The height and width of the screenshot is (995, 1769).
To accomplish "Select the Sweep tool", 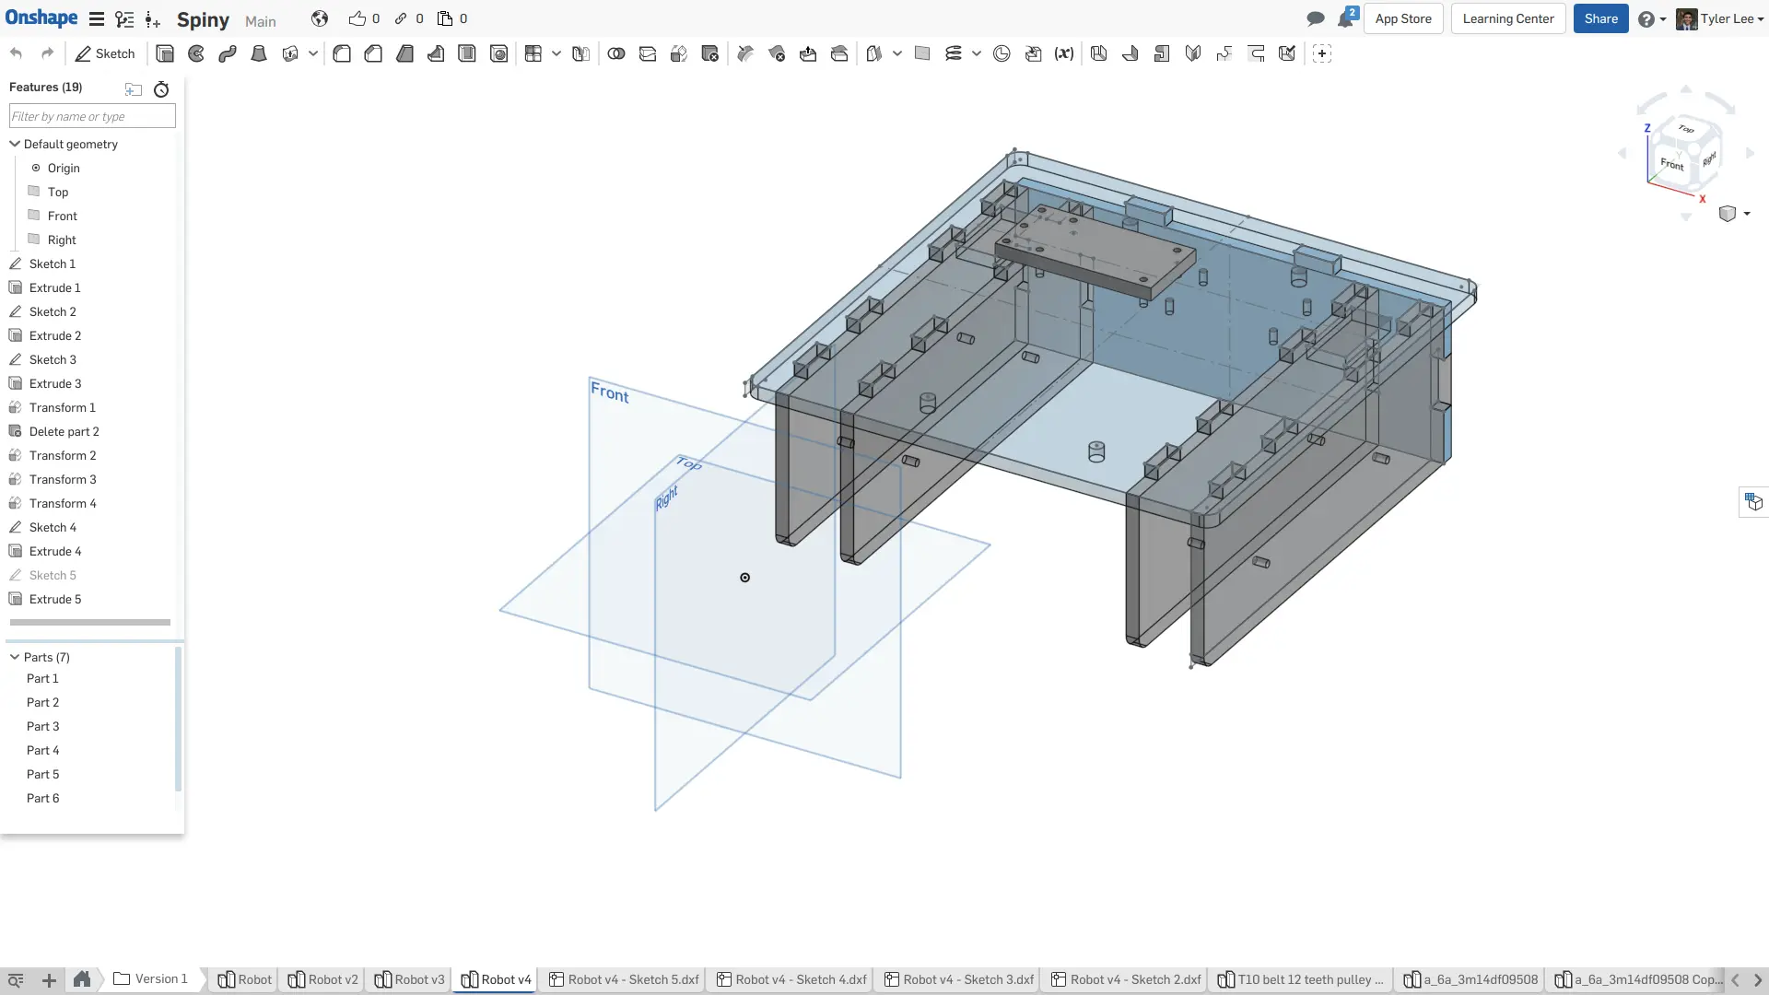I will 228,53.
